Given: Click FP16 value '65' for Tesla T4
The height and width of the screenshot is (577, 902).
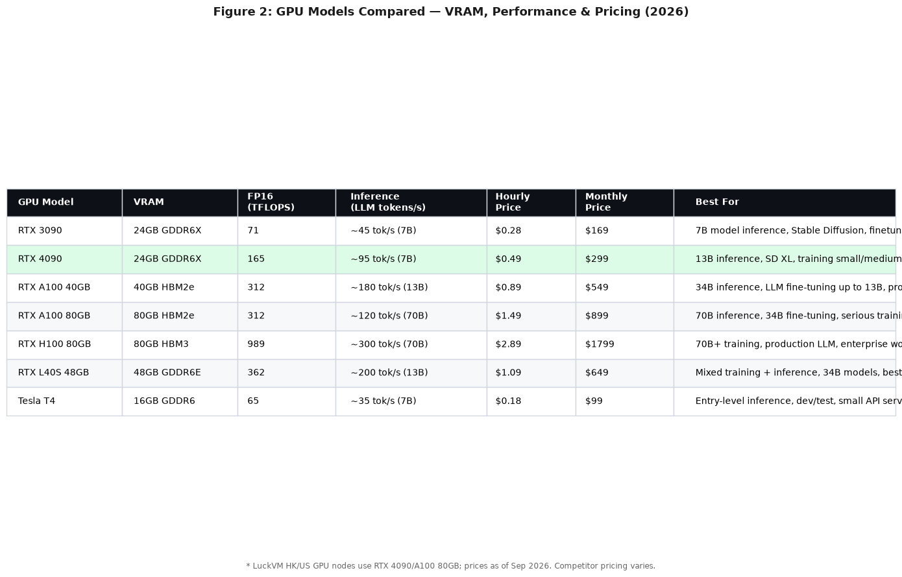Looking at the screenshot, I should click(286, 401).
